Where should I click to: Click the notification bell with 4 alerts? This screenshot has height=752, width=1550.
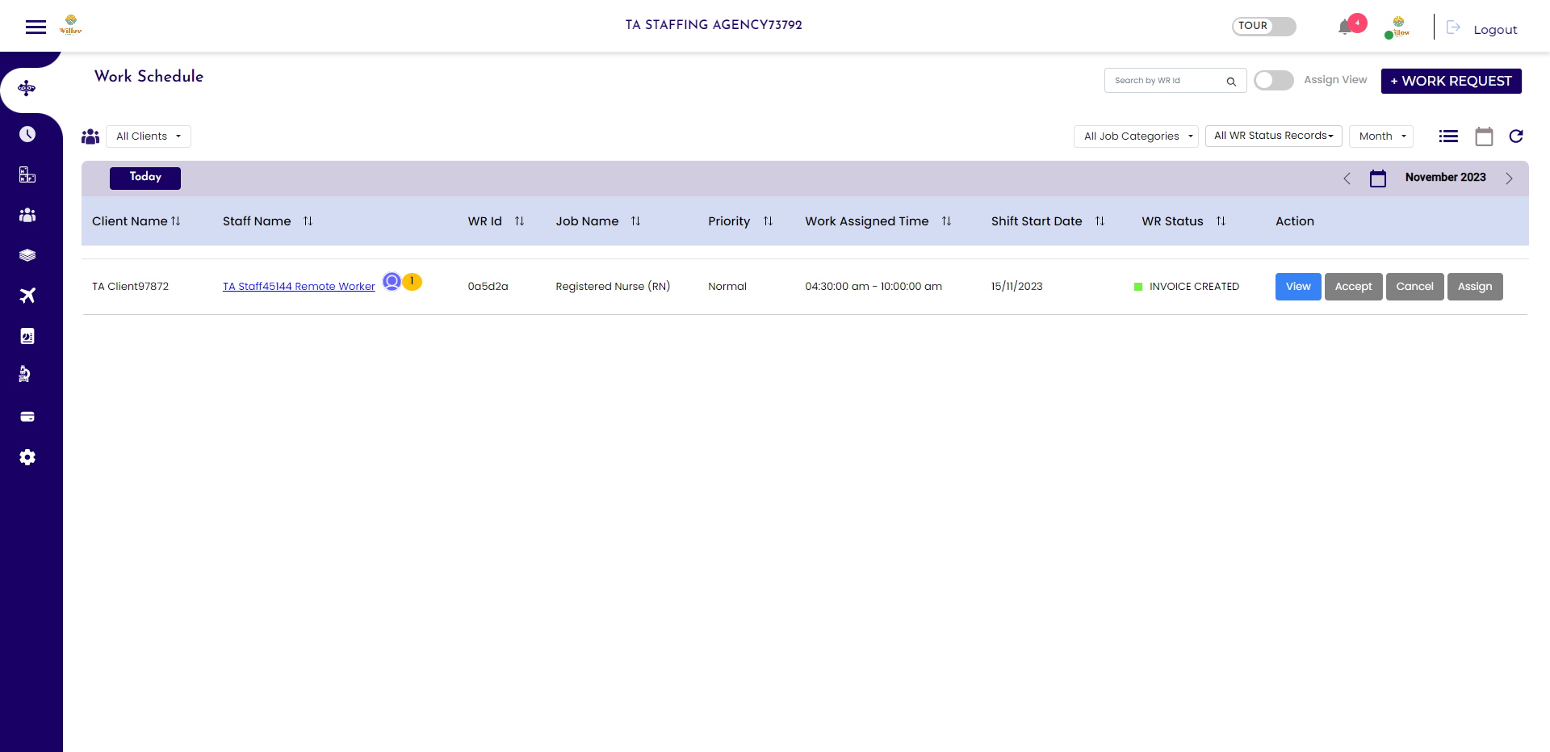point(1347,24)
